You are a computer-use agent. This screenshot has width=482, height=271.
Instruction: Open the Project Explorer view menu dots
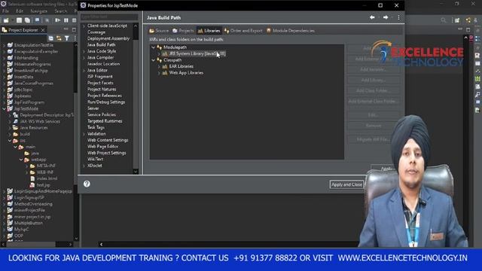click(75, 38)
